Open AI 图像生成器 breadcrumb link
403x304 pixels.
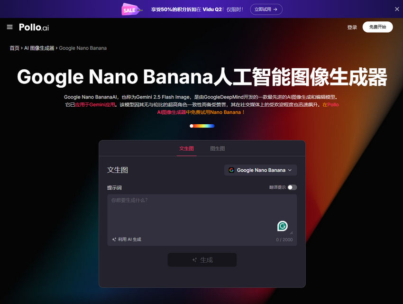tap(39, 48)
